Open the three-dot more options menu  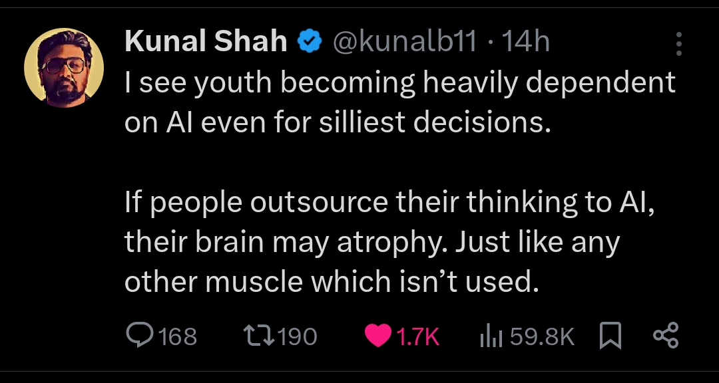[x=679, y=44]
